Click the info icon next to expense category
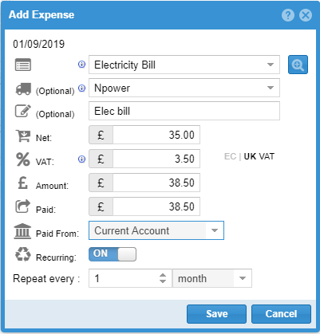This screenshot has width=320, height=334. [81, 65]
